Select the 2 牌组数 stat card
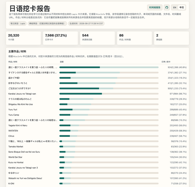Image resolution: width=195 pixels, height=187 pixels. tap(171, 38)
